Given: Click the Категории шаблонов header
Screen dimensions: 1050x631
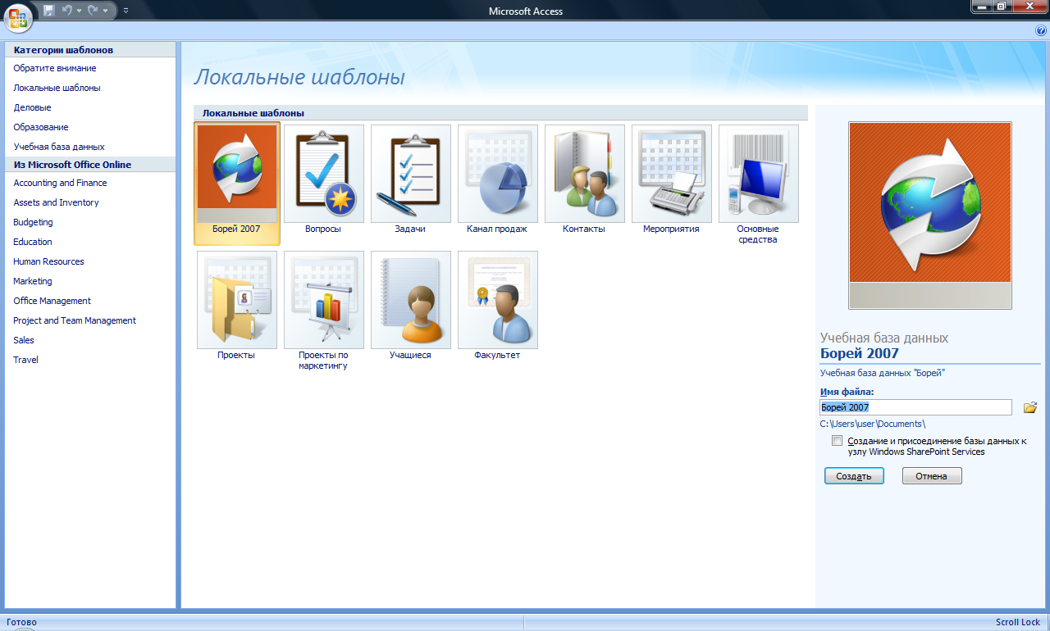Looking at the screenshot, I should [90, 50].
